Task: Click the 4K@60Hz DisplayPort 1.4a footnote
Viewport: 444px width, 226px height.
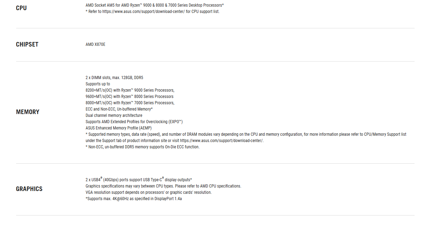Action: (x=134, y=199)
